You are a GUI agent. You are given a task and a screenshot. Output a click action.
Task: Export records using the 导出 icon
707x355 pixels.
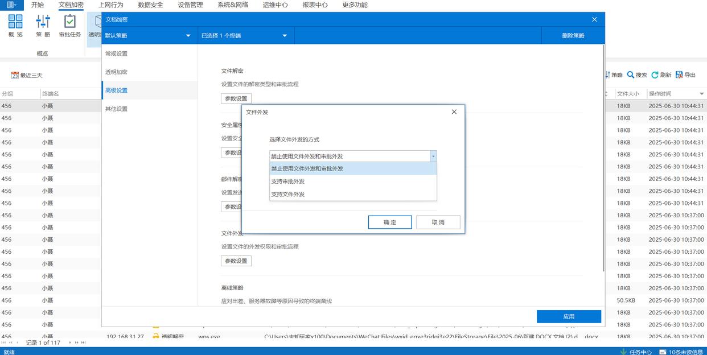pos(679,75)
